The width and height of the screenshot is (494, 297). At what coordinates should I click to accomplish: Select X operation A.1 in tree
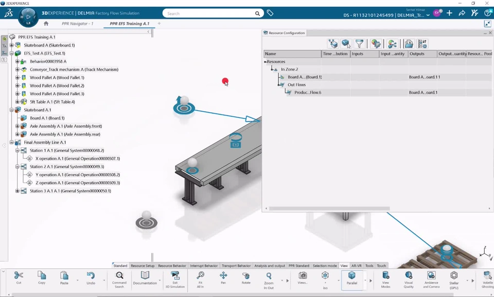[78, 159]
